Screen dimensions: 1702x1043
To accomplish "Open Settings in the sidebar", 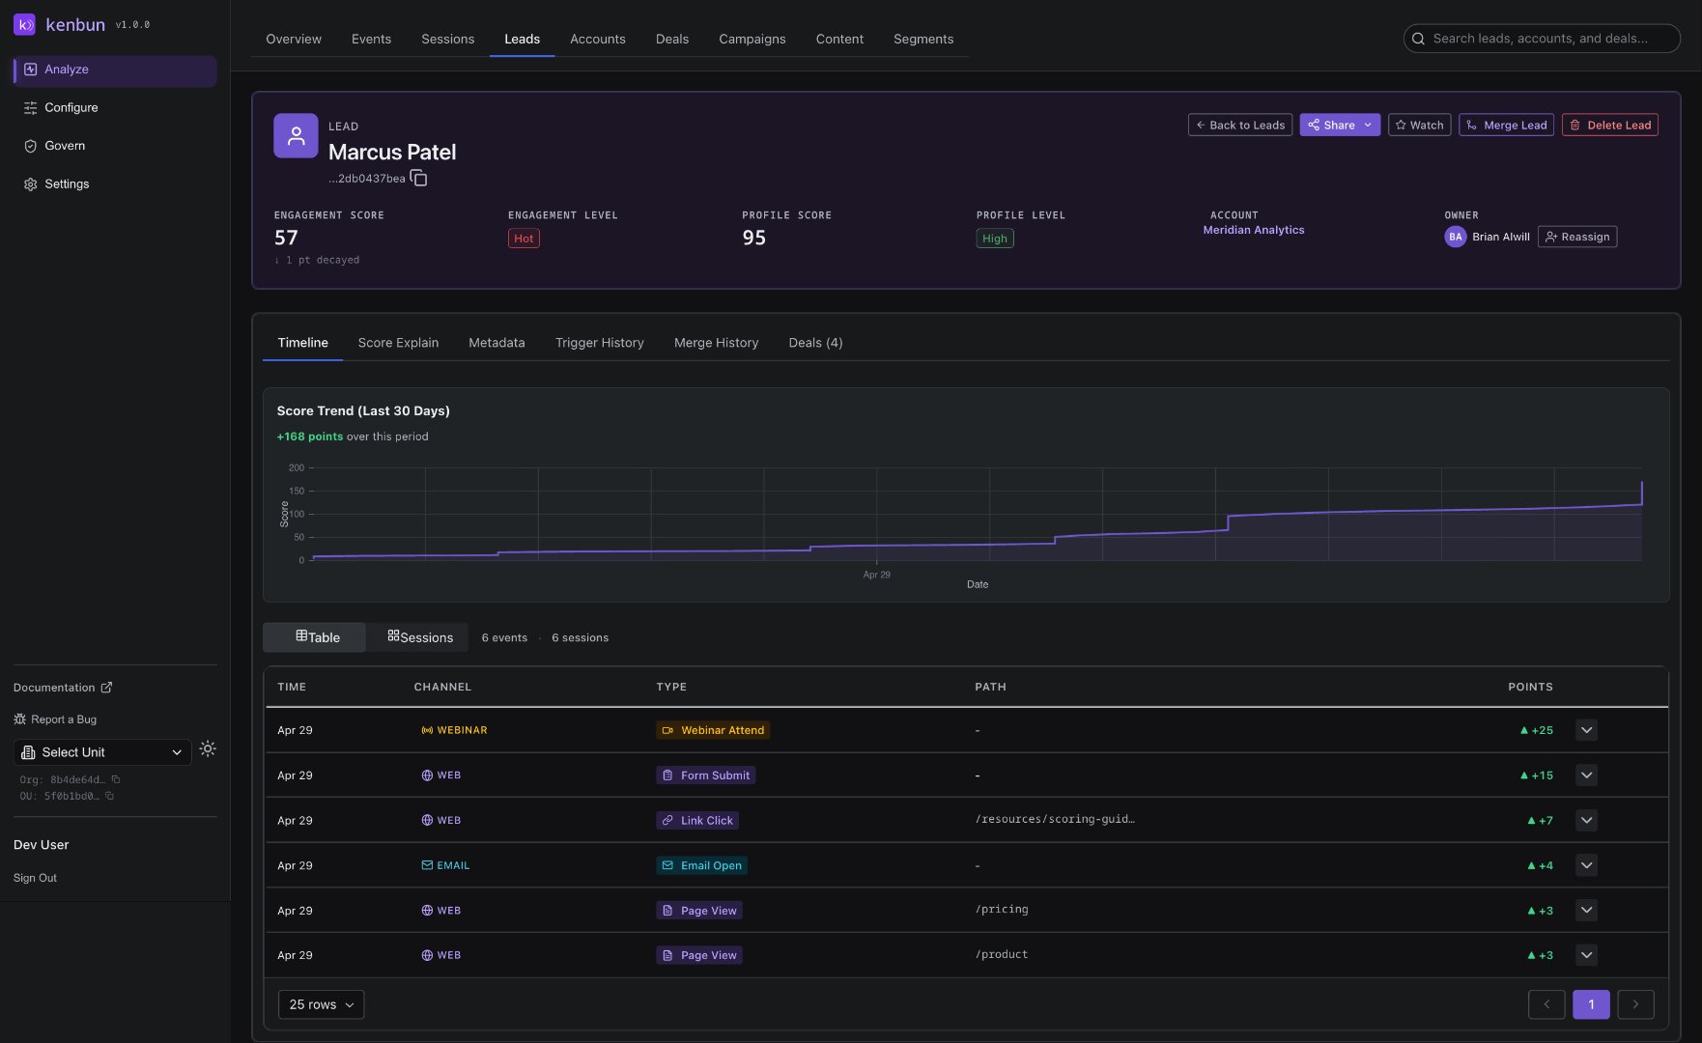I will click(x=115, y=183).
